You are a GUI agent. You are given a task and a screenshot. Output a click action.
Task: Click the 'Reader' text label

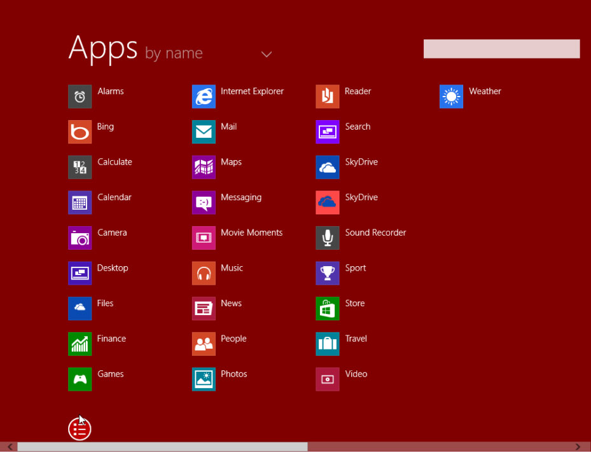(358, 91)
